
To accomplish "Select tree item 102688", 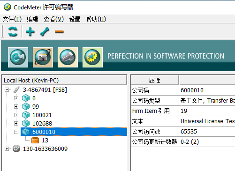I will pyautogui.click(x=42, y=124).
